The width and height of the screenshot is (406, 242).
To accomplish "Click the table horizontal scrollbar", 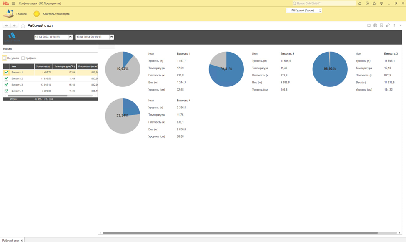I will coord(37,96).
